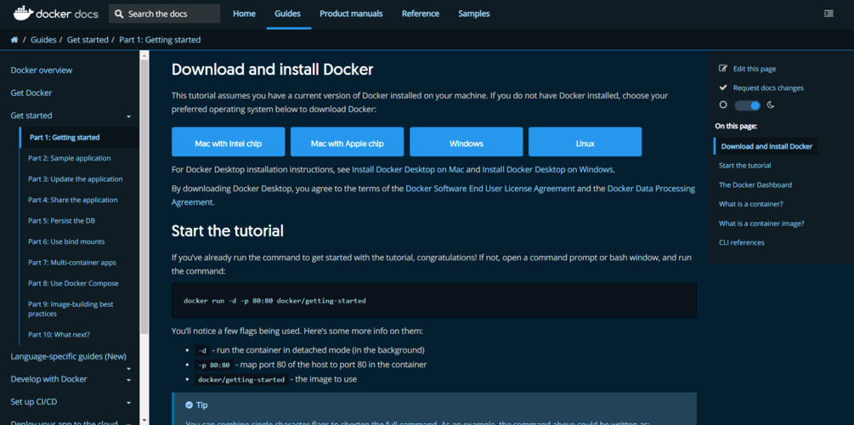Click the Edit this page pencil icon

click(x=723, y=69)
